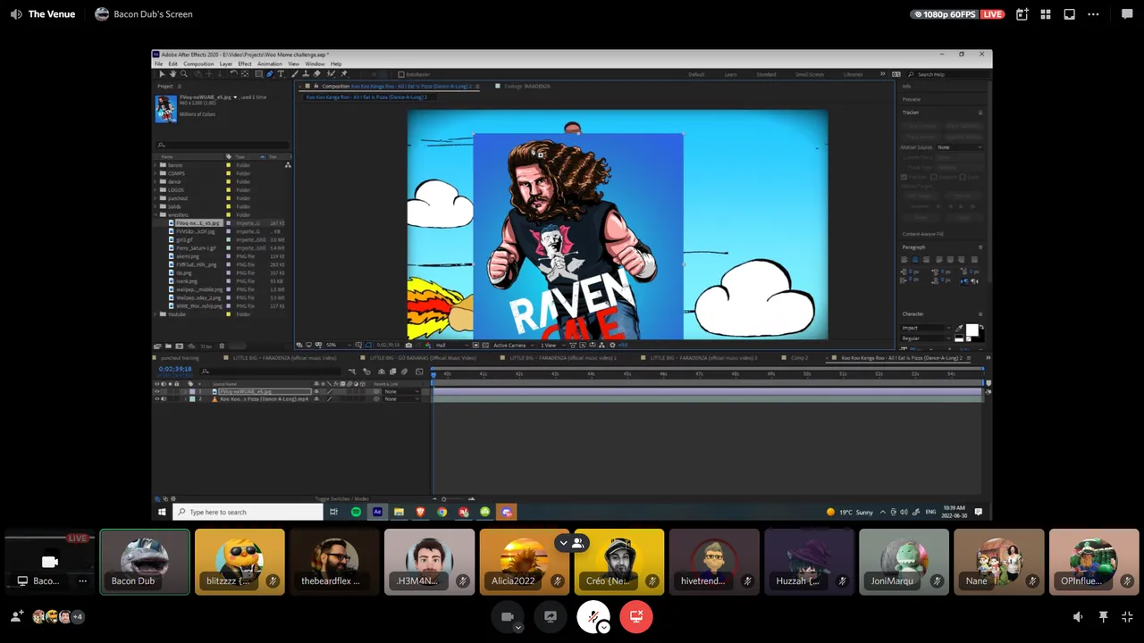
Task: Select the Bacon Dub participant tile
Action: coord(145,562)
